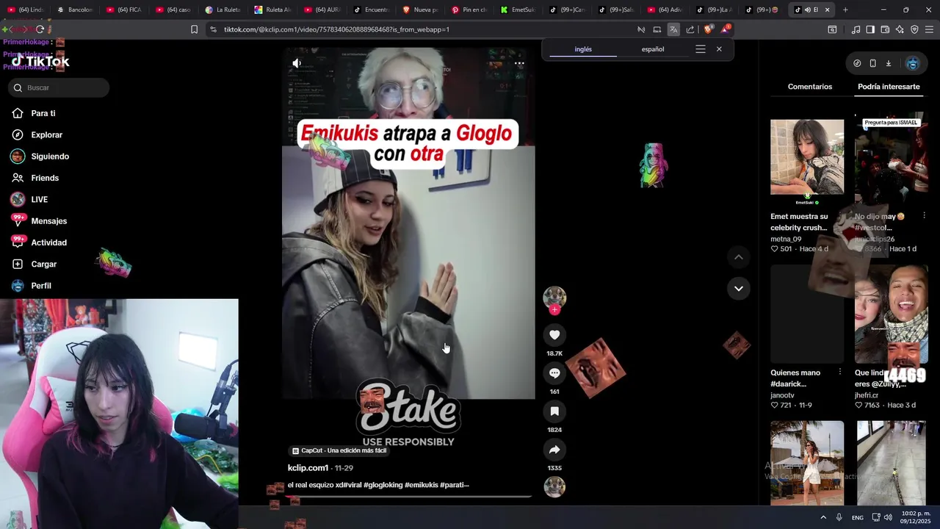This screenshot has height=529, width=940.
Task: Follow kclip.com1 with the red plus
Action: (x=554, y=310)
